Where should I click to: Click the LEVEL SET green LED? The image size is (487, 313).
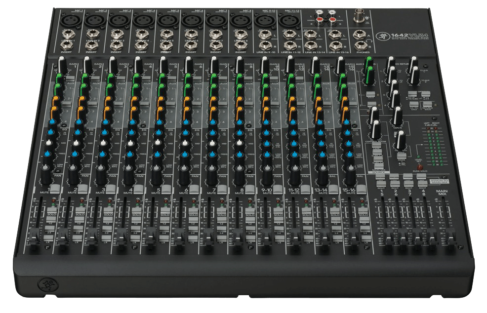[418, 157]
